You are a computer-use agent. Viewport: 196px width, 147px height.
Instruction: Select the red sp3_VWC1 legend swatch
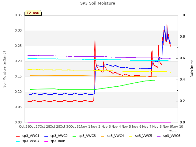18,136
